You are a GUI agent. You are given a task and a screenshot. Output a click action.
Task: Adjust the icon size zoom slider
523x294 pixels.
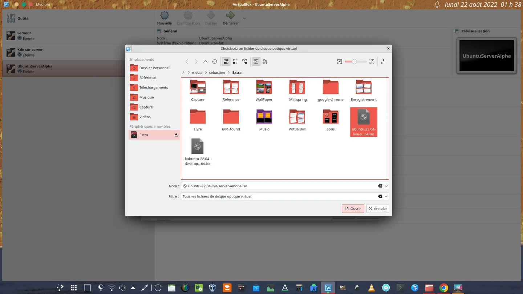[356, 62]
